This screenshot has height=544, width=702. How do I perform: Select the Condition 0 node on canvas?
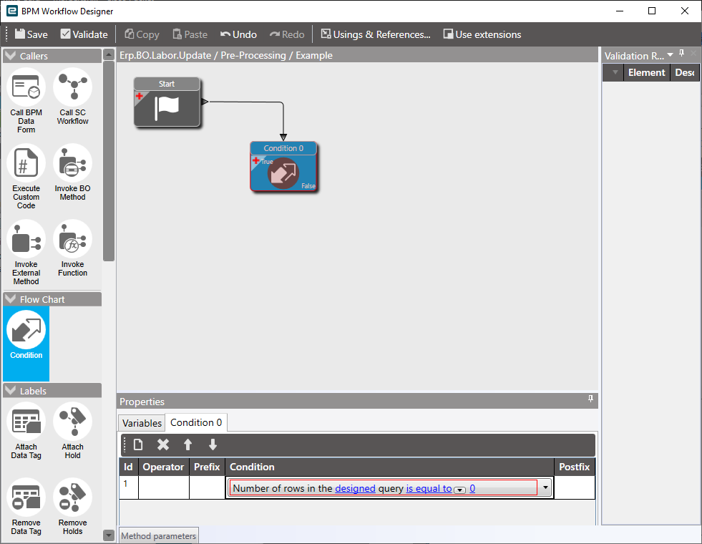pyautogui.click(x=283, y=167)
